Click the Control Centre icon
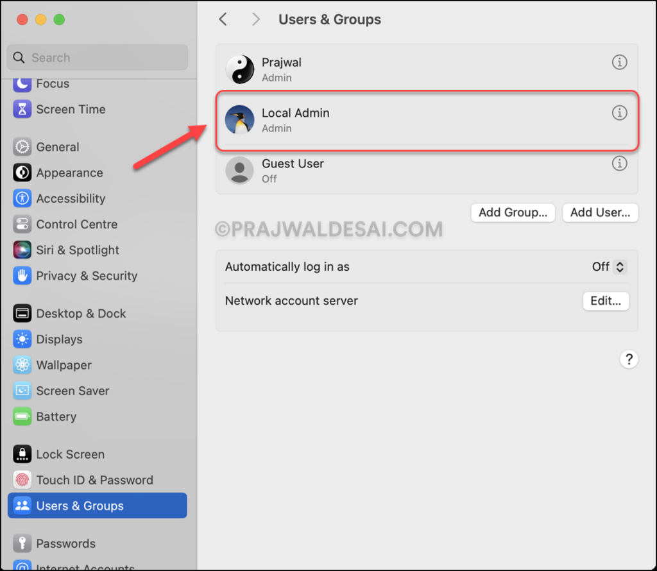The width and height of the screenshot is (657, 571). coord(22,224)
